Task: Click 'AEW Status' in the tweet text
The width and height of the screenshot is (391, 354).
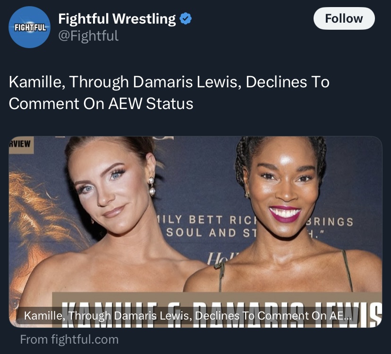Action: pos(151,103)
